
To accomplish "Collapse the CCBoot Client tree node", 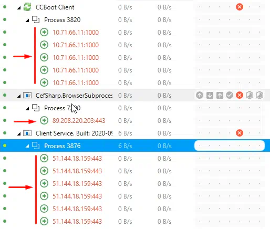I will pos(19,8).
